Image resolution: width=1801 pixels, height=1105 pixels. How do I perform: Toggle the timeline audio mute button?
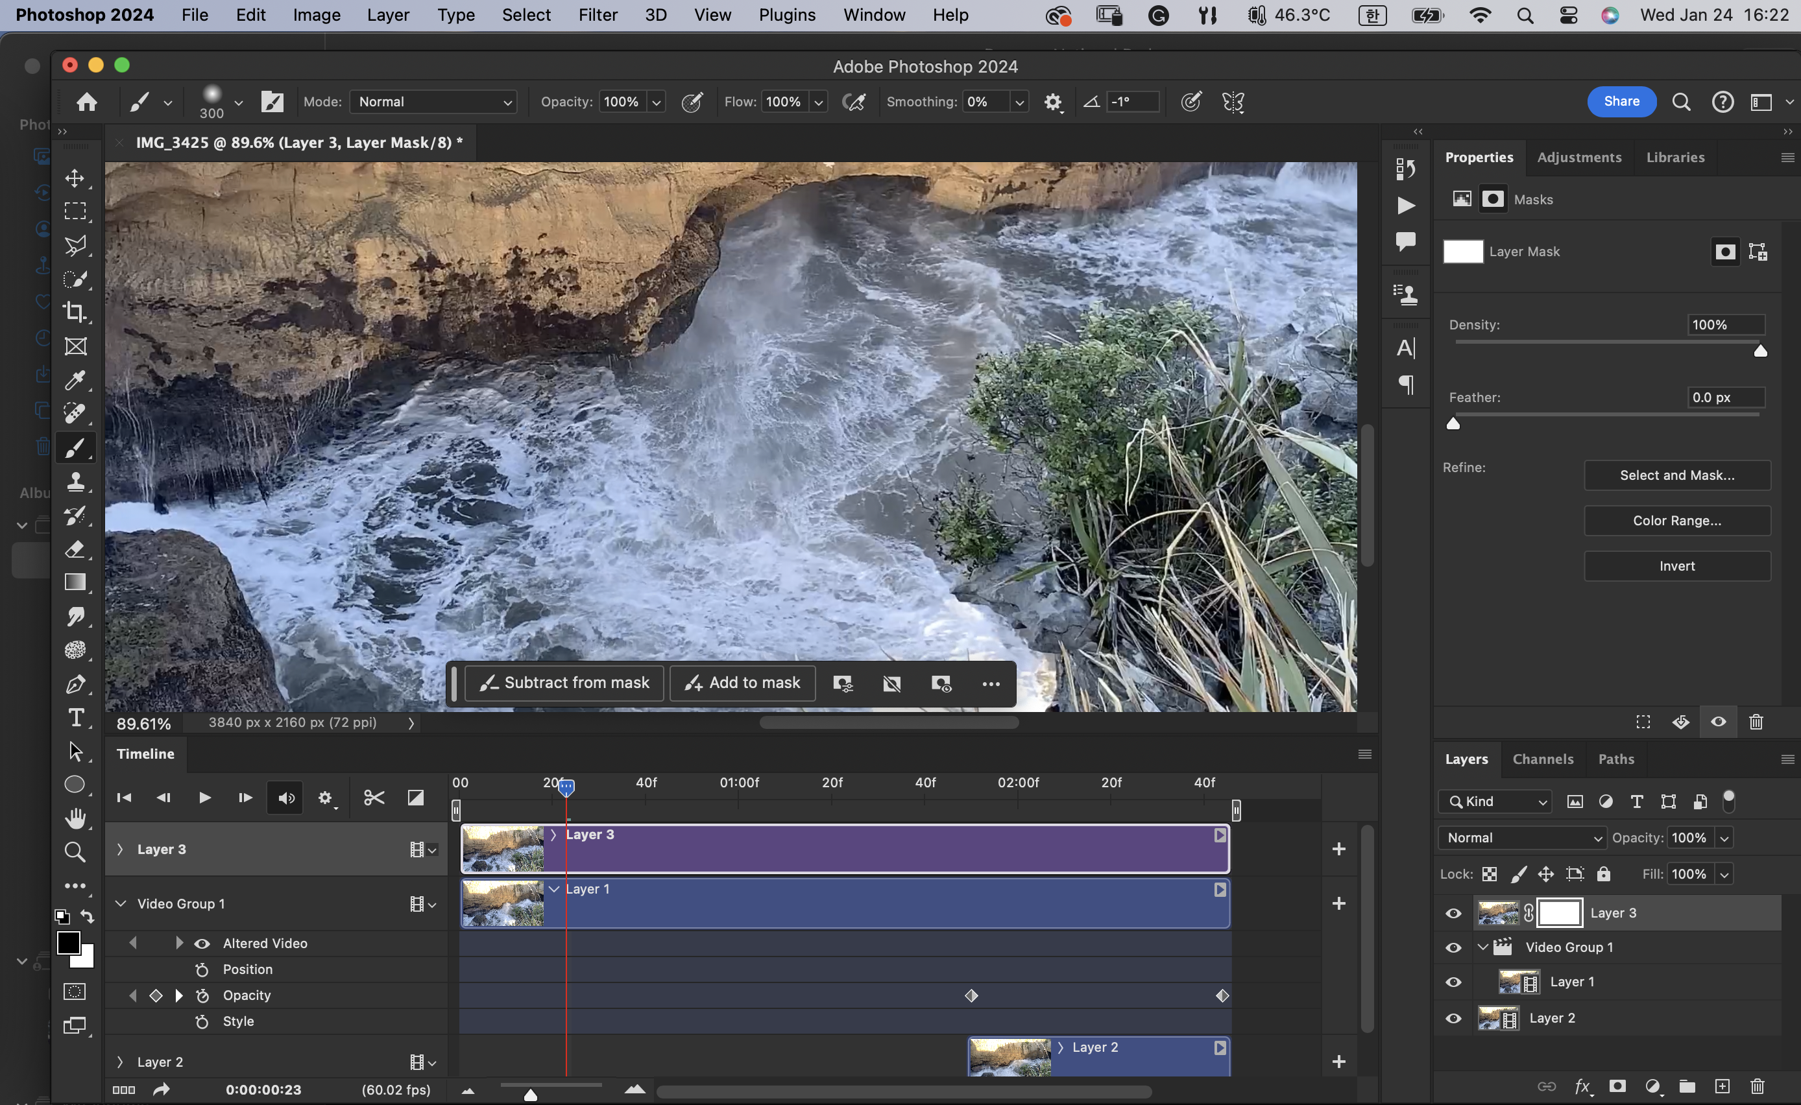[286, 798]
